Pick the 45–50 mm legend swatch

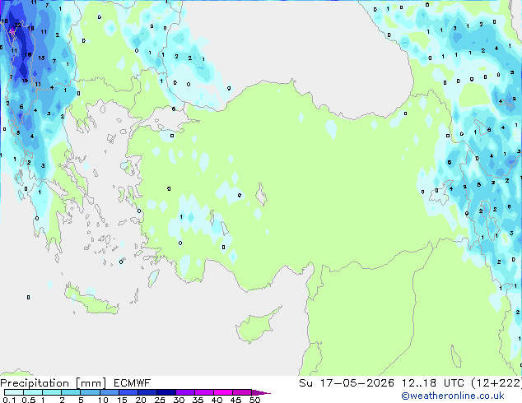pos(242,392)
